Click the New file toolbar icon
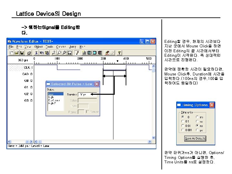This screenshot has height=174, width=232. click(11, 53)
